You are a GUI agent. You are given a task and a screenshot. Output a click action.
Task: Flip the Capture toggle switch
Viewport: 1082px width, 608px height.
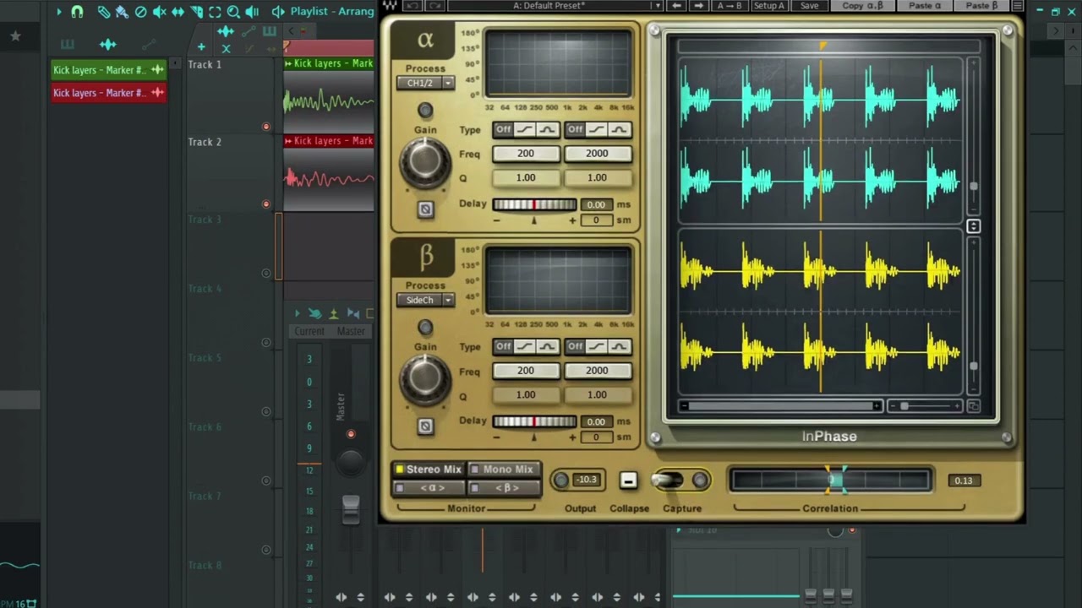(668, 480)
